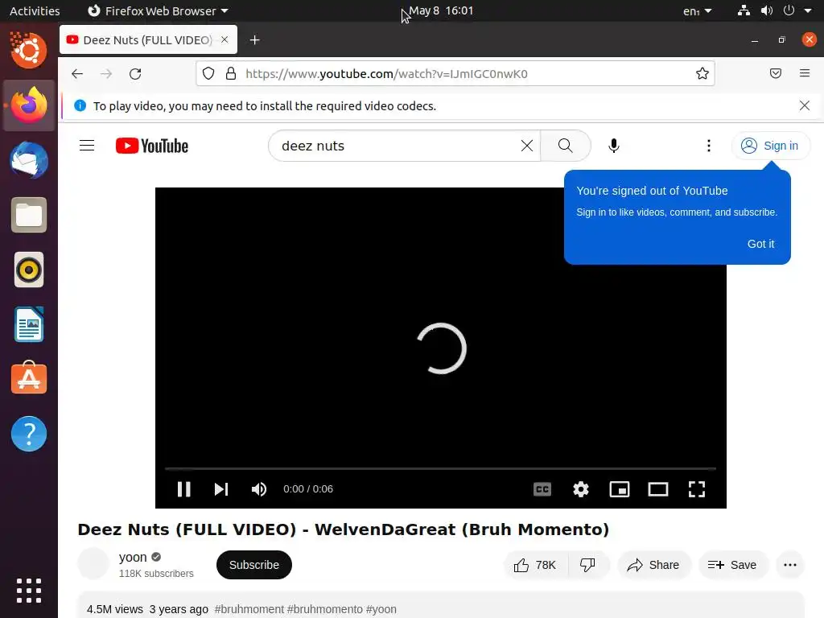
Task: Open the #bruhmomento hashtag link
Action: coord(325,609)
